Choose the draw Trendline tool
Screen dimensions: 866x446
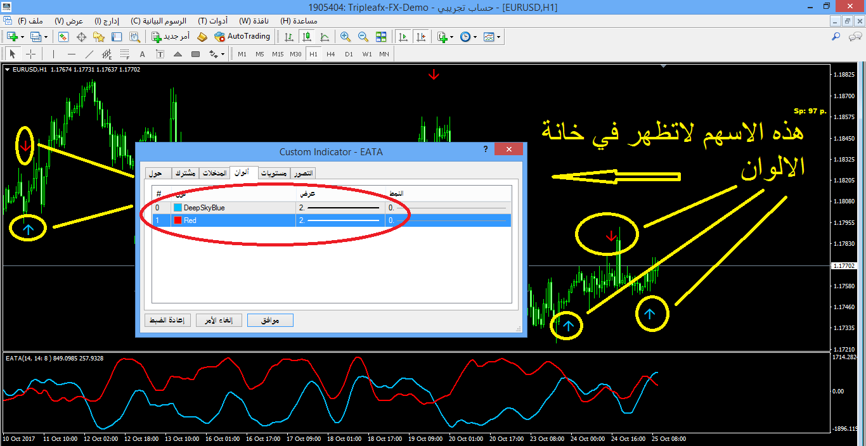point(89,54)
